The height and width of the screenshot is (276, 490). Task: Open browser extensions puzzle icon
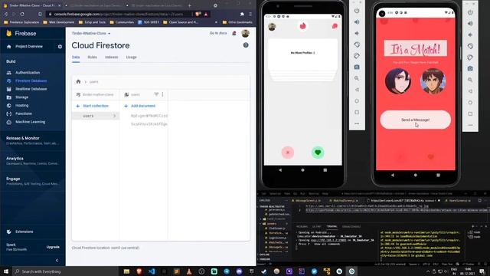242,14
